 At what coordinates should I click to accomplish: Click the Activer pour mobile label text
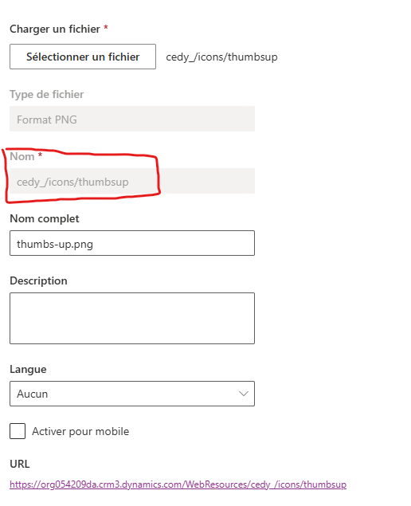(x=80, y=431)
